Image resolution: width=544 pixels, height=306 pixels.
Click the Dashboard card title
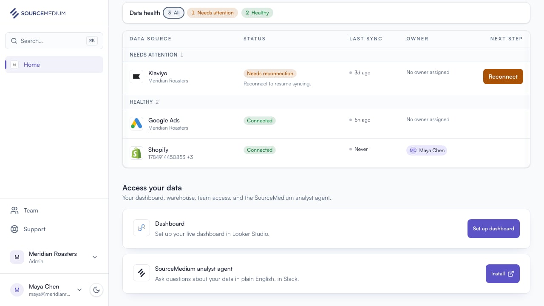coord(170,224)
